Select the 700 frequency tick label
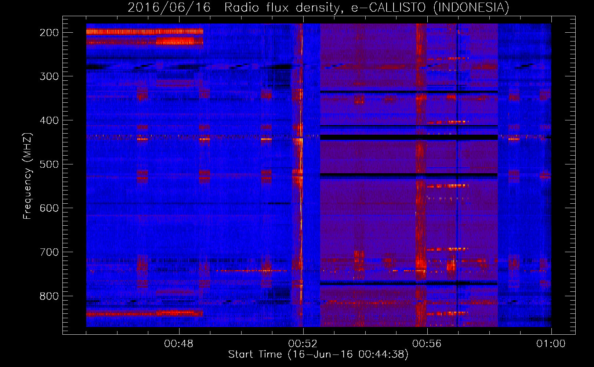 (x=49, y=252)
